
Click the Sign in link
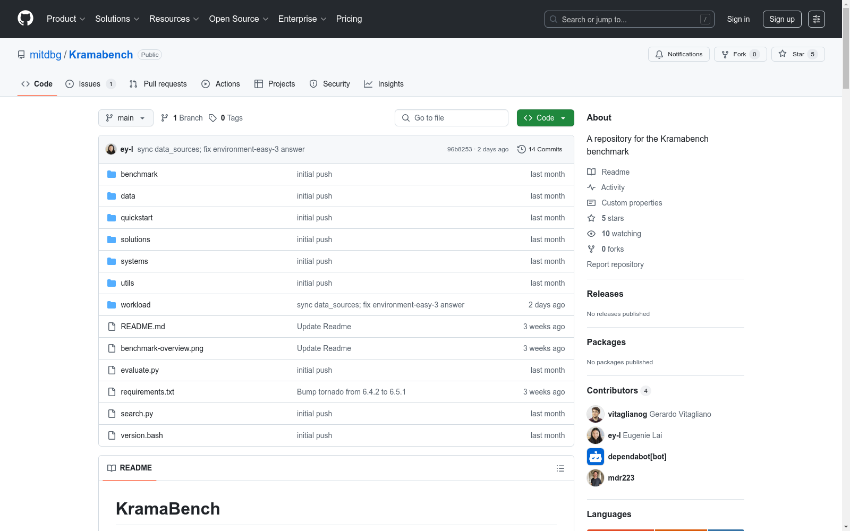[738, 19]
